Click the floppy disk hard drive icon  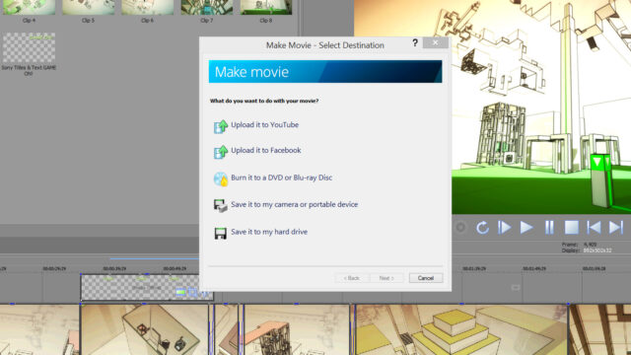coord(221,233)
